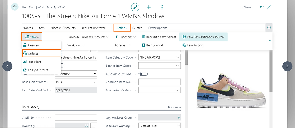
Task: Go back using the arrow button
Action: click(15, 7)
